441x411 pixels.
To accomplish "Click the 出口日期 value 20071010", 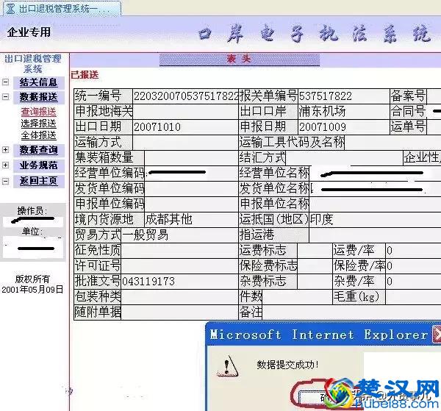I will (157, 127).
